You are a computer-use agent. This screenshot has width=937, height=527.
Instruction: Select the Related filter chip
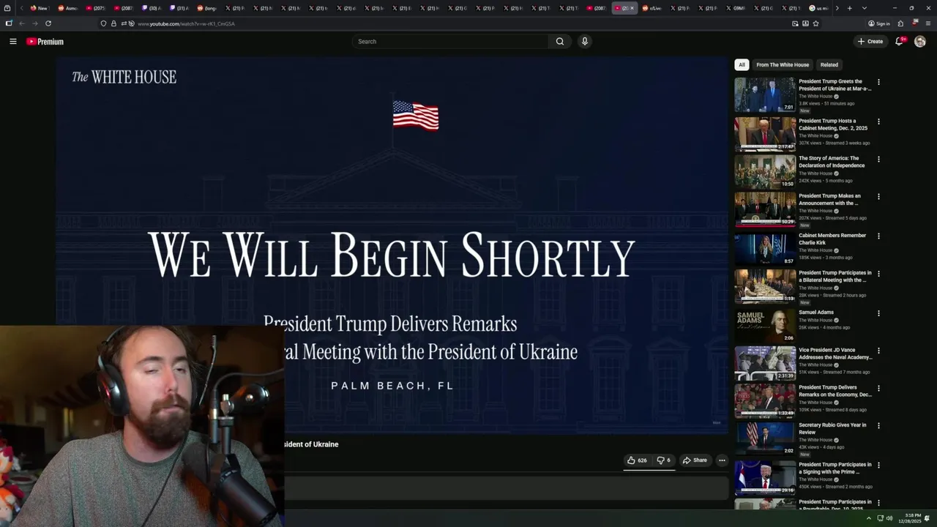pos(829,64)
